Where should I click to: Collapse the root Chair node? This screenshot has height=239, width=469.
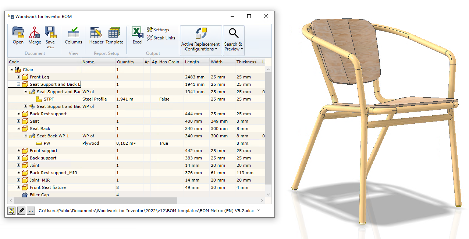tap(12, 70)
